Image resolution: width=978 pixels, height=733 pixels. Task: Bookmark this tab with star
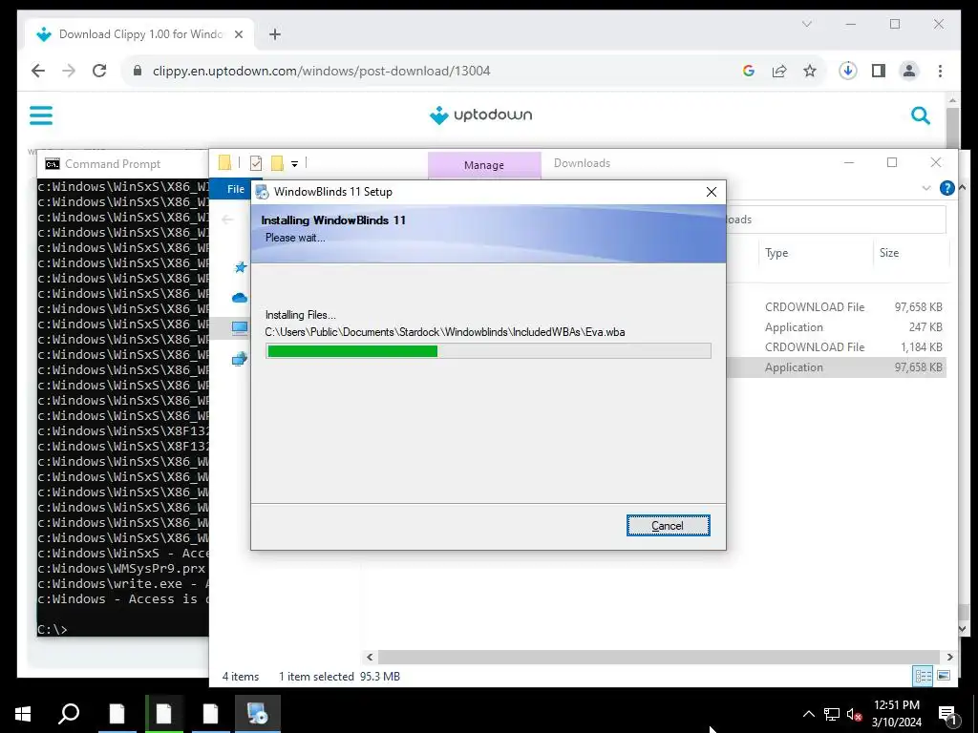[810, 71]
